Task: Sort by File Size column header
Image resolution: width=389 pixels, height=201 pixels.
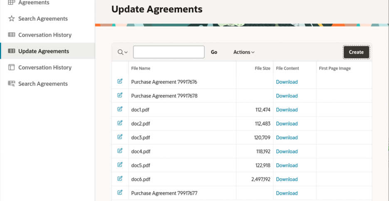Action: tap(263, 69)
